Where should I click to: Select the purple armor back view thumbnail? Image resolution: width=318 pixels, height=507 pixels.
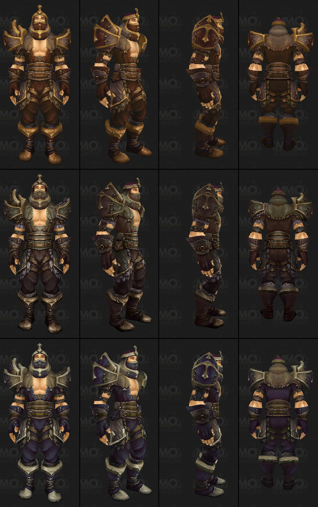click(x=278, y=423)
